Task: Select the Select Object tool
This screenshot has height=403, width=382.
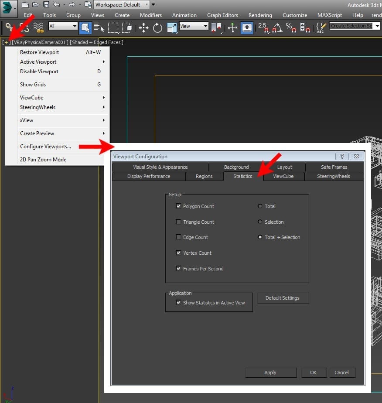Action: click(85, 28)
